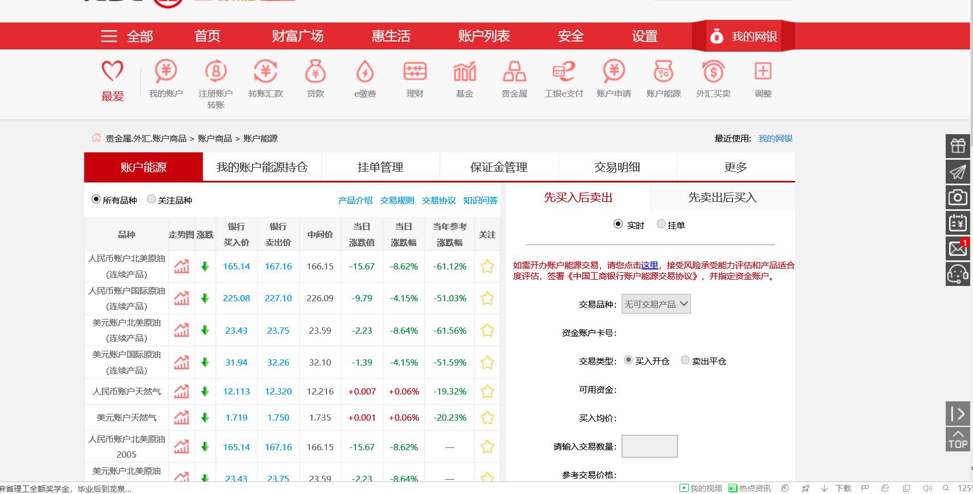Select 所有品种 radio button
This screenshot has width=973, height=494.
tap(96, 200)
